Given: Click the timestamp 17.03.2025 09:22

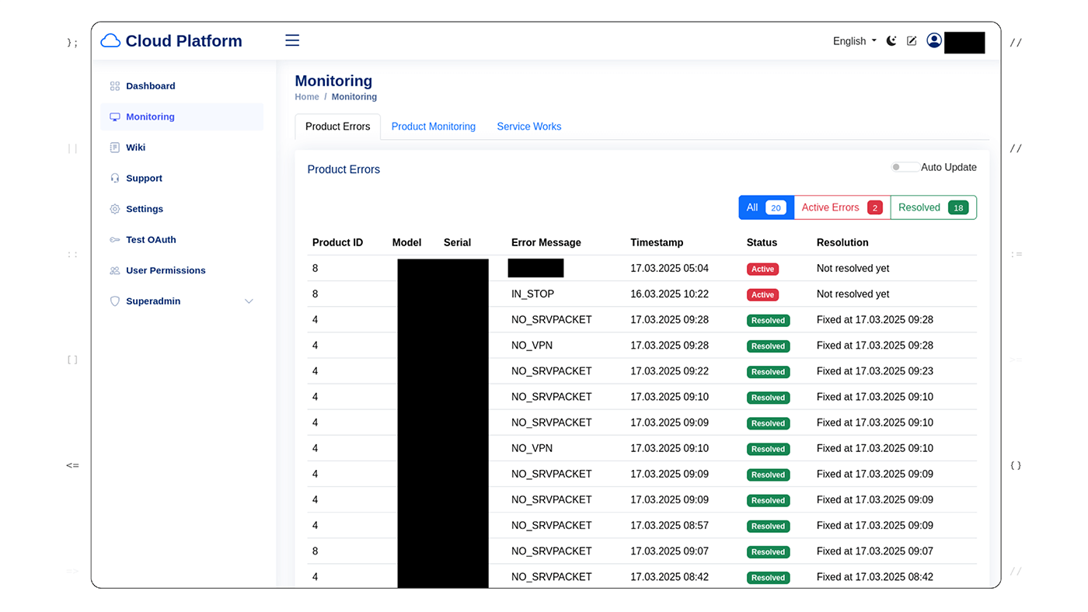Looking at the screenshot, I should (x=669, y=371).
